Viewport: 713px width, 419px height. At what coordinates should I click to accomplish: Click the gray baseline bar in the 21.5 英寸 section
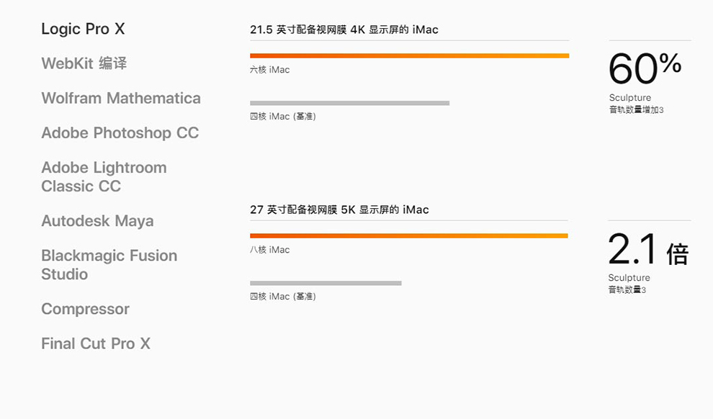tap(350, 103)
